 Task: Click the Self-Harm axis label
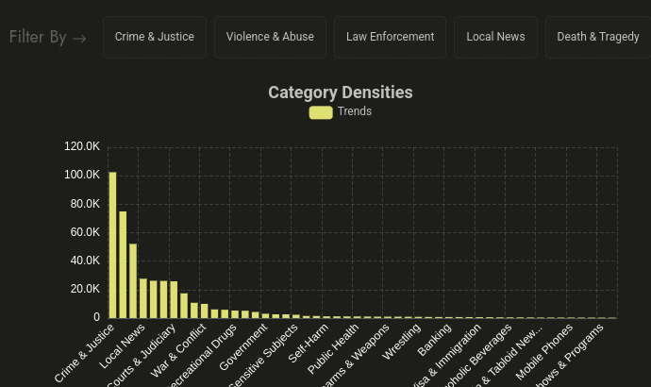click(309, 343)
